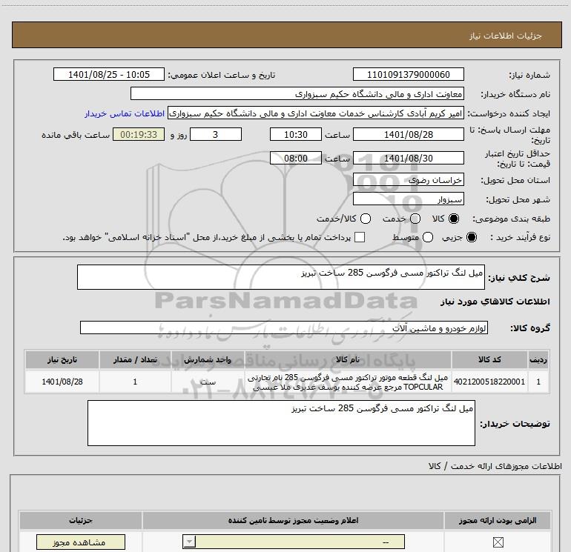The height and width of the screenshot is (552, 571).
Task: Click the need date cell 1401/08/28
Action: point(62,382)
